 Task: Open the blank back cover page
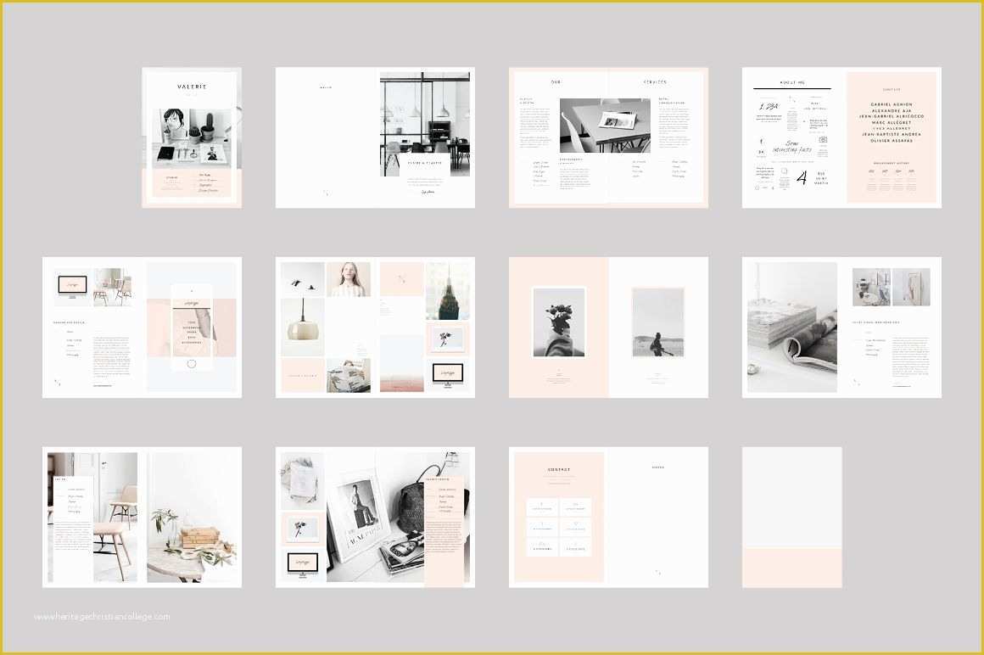coord(792,517)
